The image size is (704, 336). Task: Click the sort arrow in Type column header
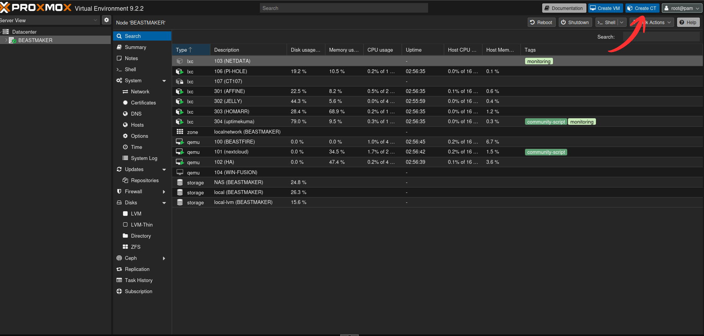coord(190,50)
